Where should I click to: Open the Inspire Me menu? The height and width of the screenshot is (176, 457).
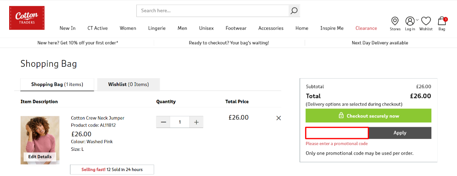coord(332,28)
